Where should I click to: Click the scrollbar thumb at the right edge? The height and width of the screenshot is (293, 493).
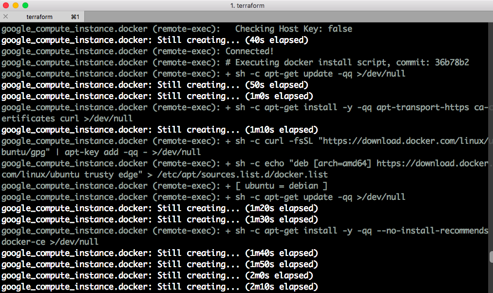tap(491, 257)
